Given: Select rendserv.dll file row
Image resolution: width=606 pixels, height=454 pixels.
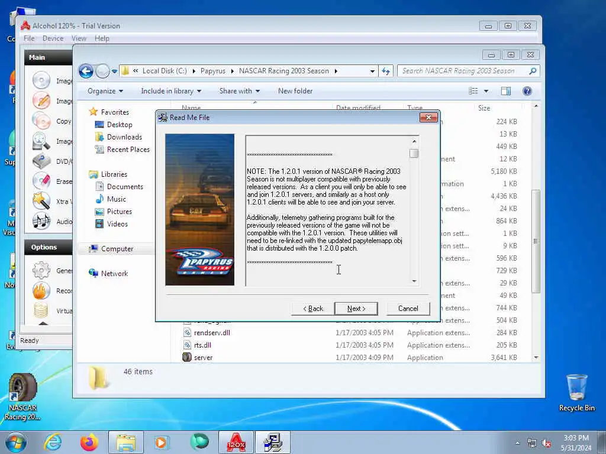Looking at the screenshot, I should [350, 333].
